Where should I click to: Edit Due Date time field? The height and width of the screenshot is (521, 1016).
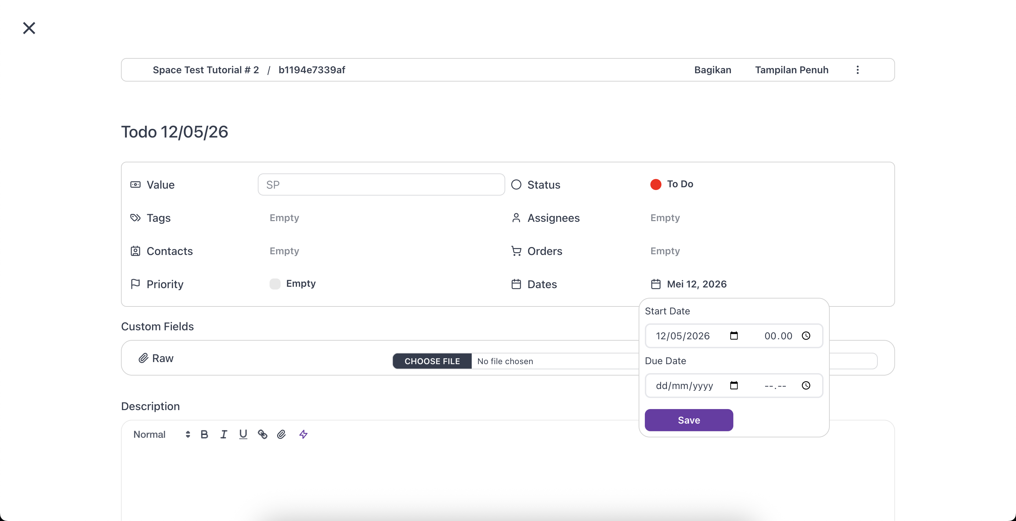point(775,386)
